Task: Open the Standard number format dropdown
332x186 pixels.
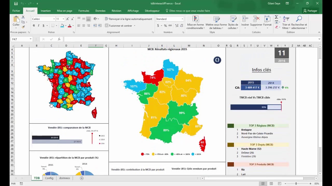Action: pyautogui.click(x=182, y=19)
